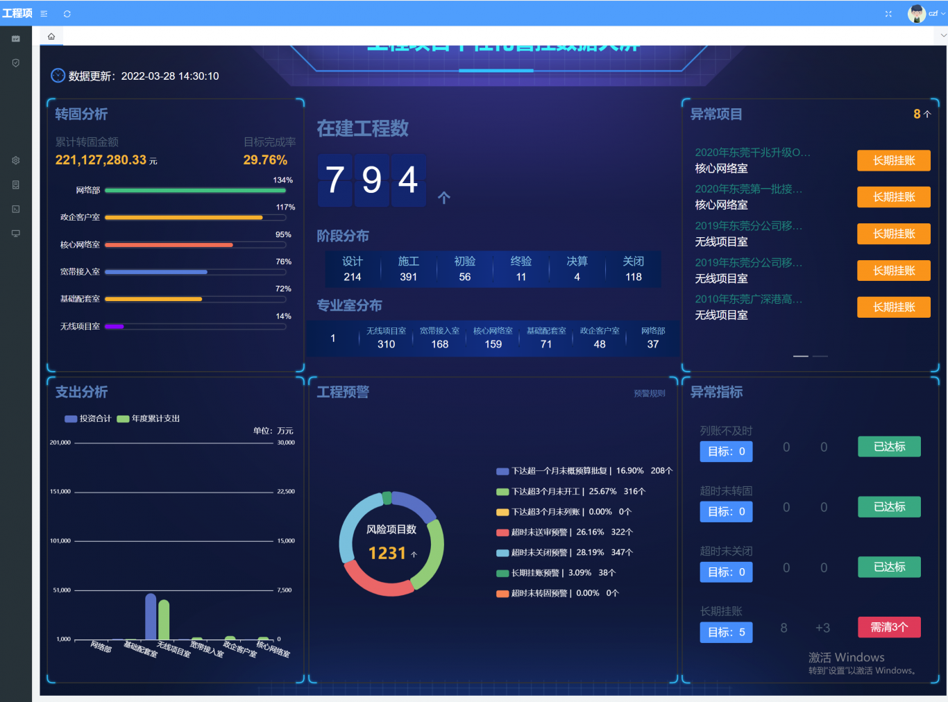Open project link 2020年东莞千兆升级O…
Image resolution: width=948 pixels, height=702 pixels.
click(x=752, y=153)
